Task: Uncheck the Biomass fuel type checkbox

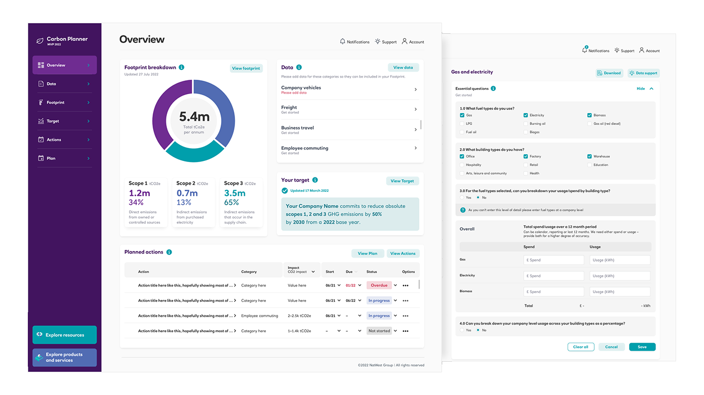Action: point(590,115)
